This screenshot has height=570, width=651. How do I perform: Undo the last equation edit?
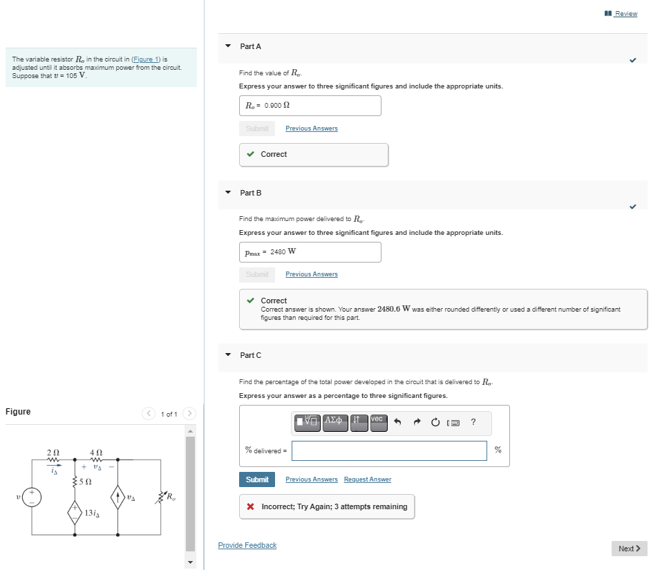(397, 423)
